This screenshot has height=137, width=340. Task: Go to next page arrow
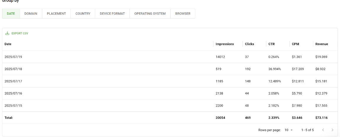pos(332,130)
